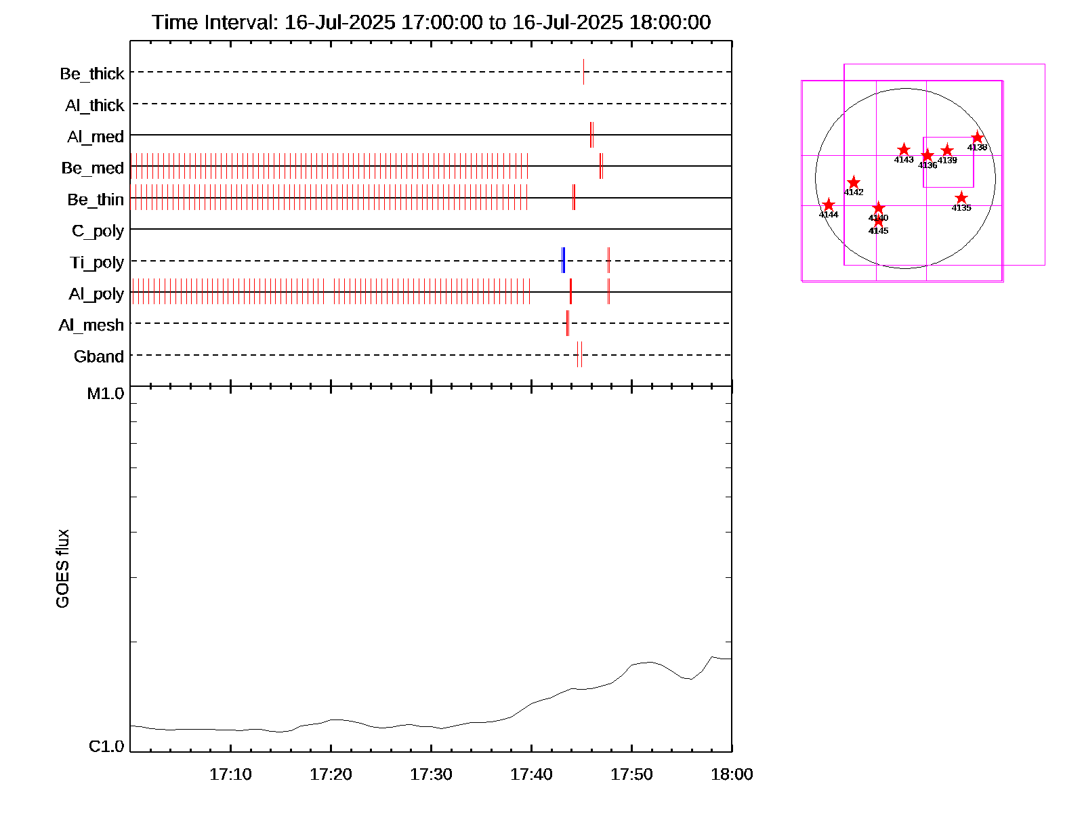Click the red Al_mesh exposure marker
1084x813 pixels.
(x=568, y=323)
